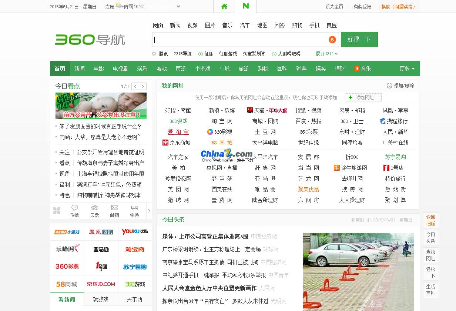The height and width of the screenshot is (311, 456).
Task: Open 京东商城 link with red icon
Action: tap(177, 143)
